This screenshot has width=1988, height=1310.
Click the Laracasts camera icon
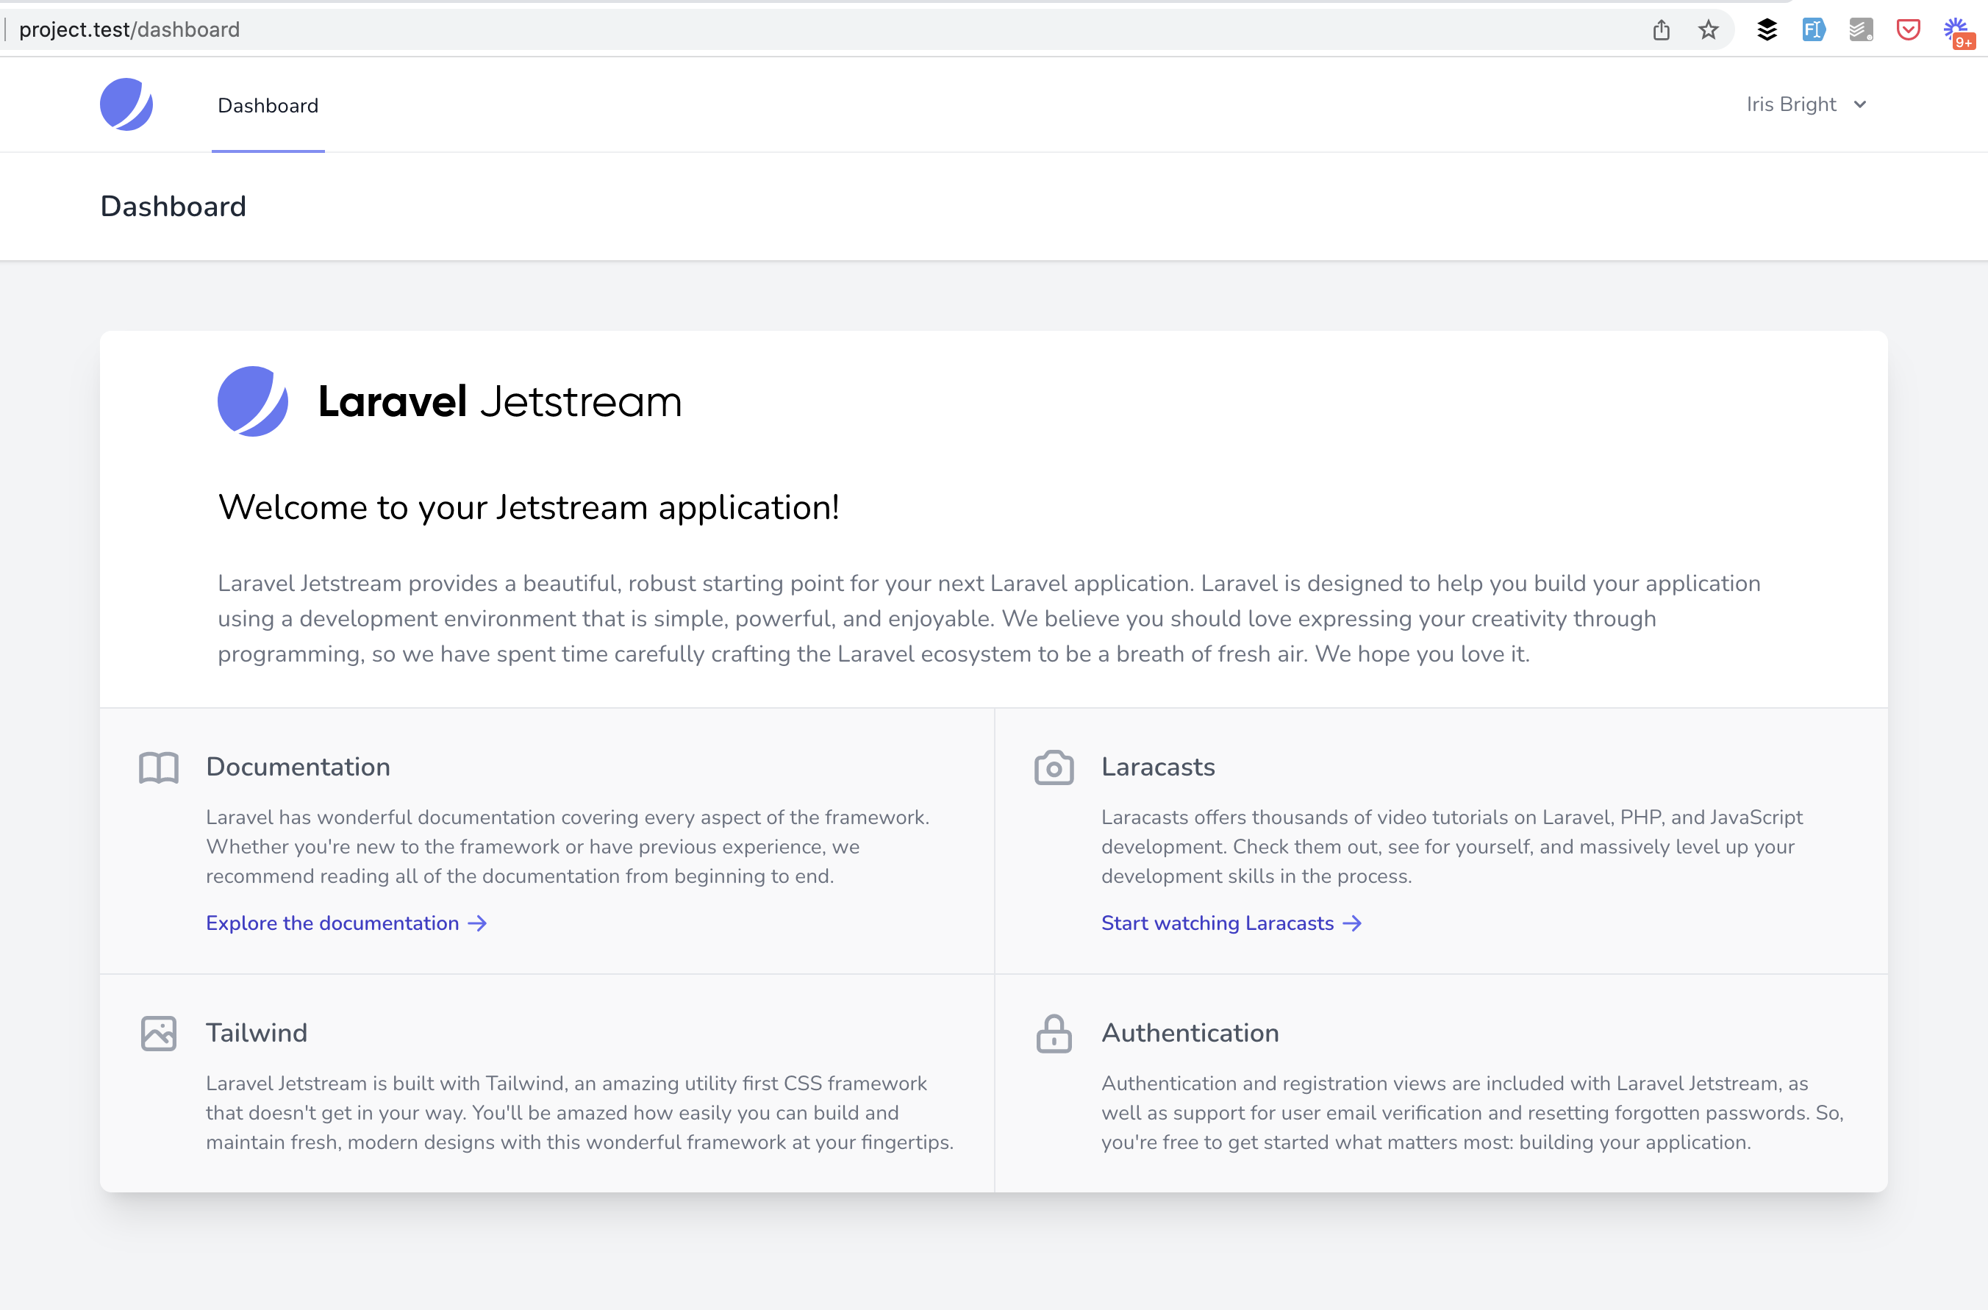tap(1054, 767)
